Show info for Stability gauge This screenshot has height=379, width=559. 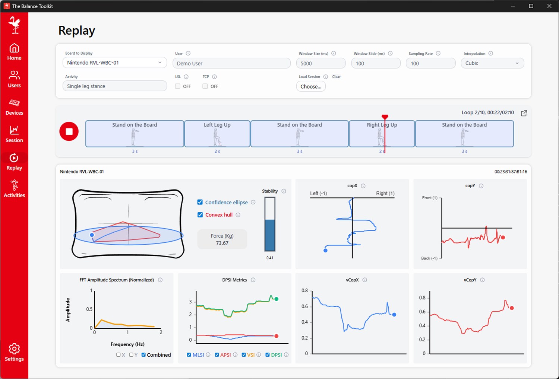tap(284, 191)
